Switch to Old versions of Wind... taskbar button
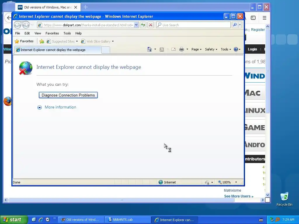This screenshot has height=224, width=299. click(x=81, y=220)
